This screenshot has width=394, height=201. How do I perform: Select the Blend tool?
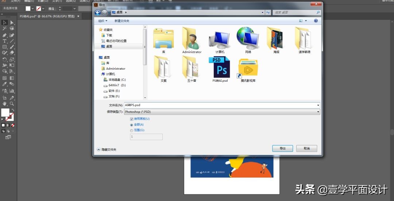point(12,84)
